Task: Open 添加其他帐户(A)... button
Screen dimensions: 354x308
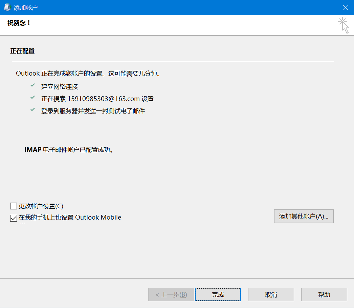Action: click(304, 216)
